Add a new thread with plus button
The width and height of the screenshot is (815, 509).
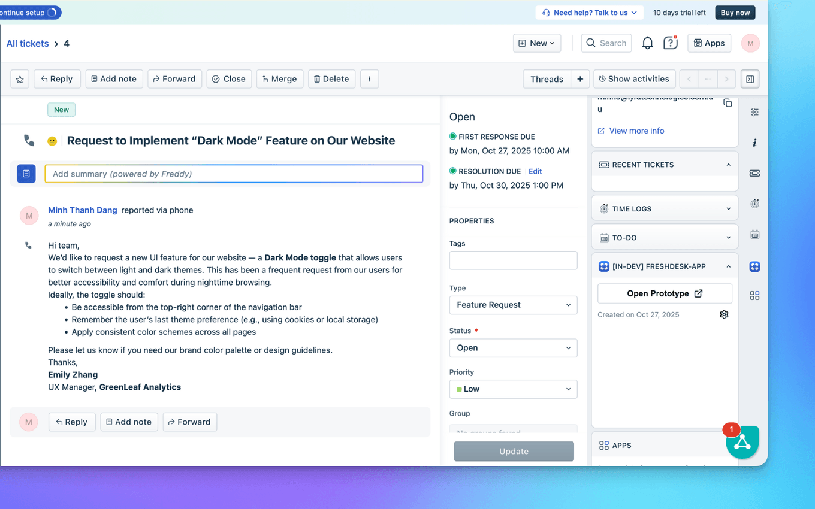click(x=579, y=79)
